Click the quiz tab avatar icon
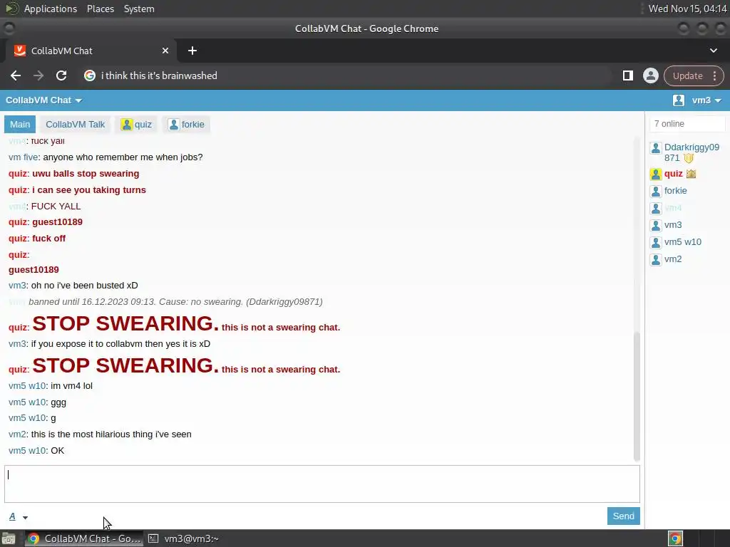 pos(127,124)
